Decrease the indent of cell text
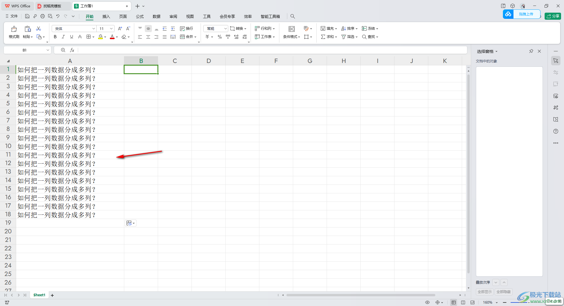The width and height of the screenshot is (564, 306). point(165,29)
